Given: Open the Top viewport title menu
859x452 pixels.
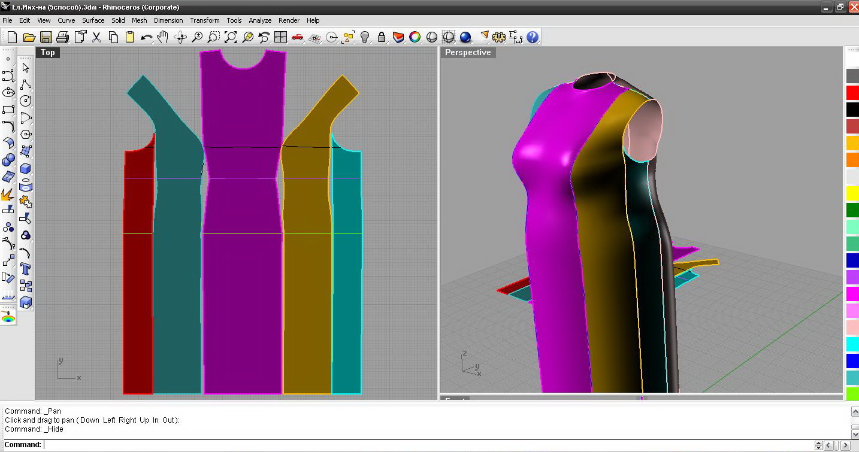Looking at the screenshot, I should (48, 53).
